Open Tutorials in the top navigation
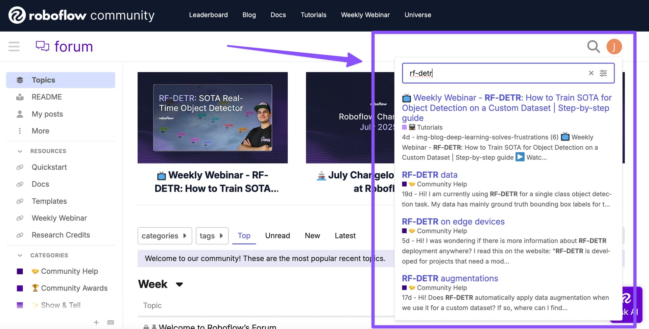 click(314, 15)
